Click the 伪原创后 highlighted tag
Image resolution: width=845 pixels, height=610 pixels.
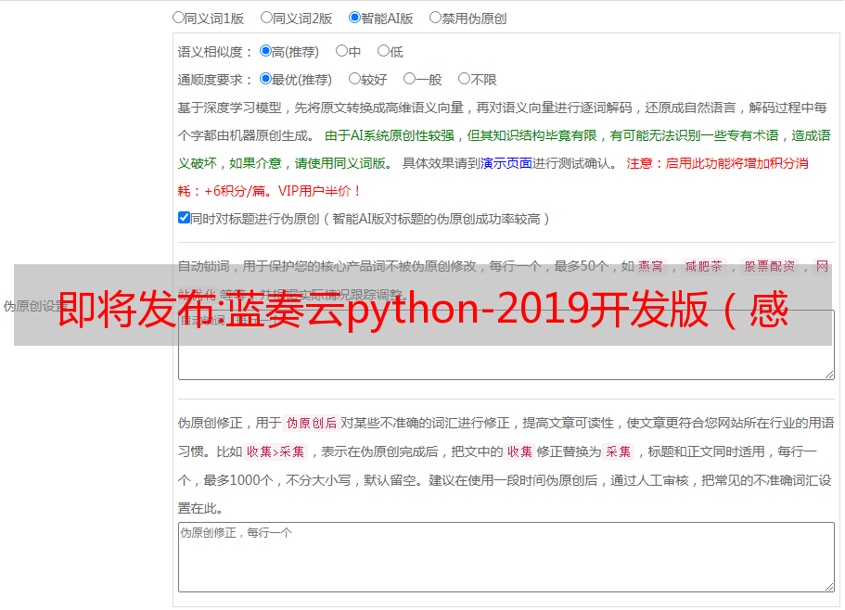312,423
